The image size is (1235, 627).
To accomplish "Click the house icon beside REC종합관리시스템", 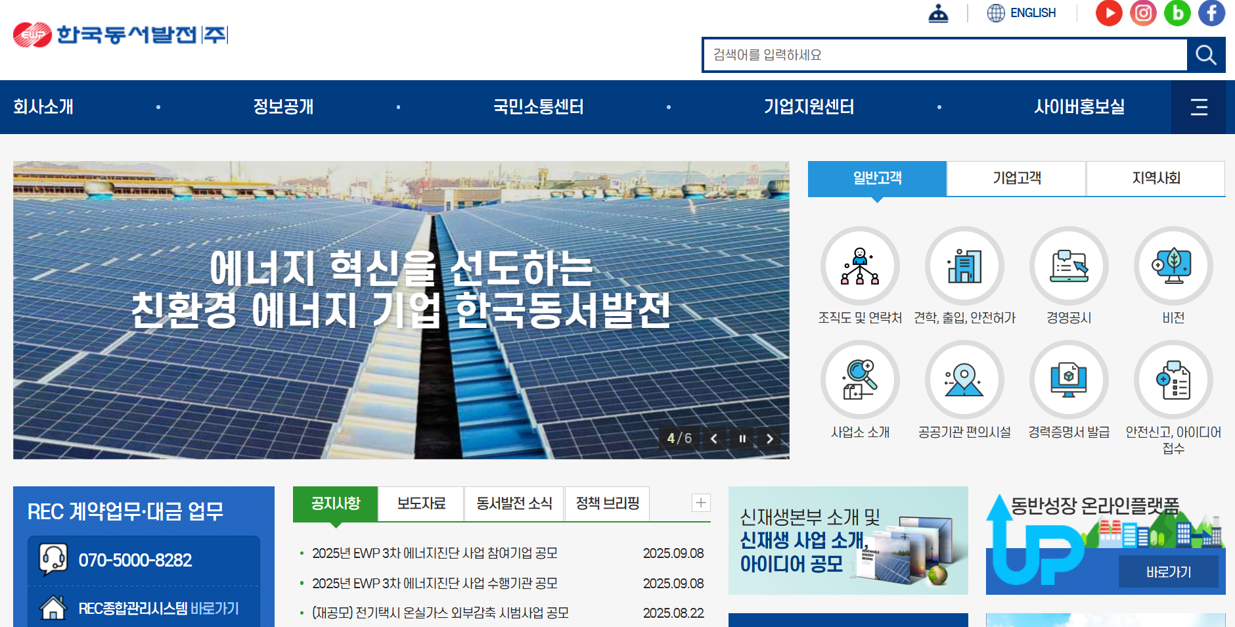I will (53, 608).
